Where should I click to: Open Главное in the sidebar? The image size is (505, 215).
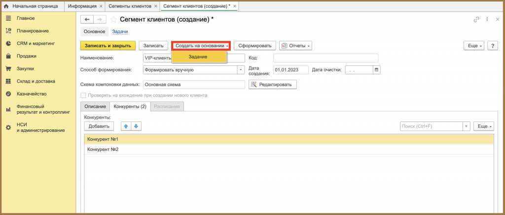26,18
